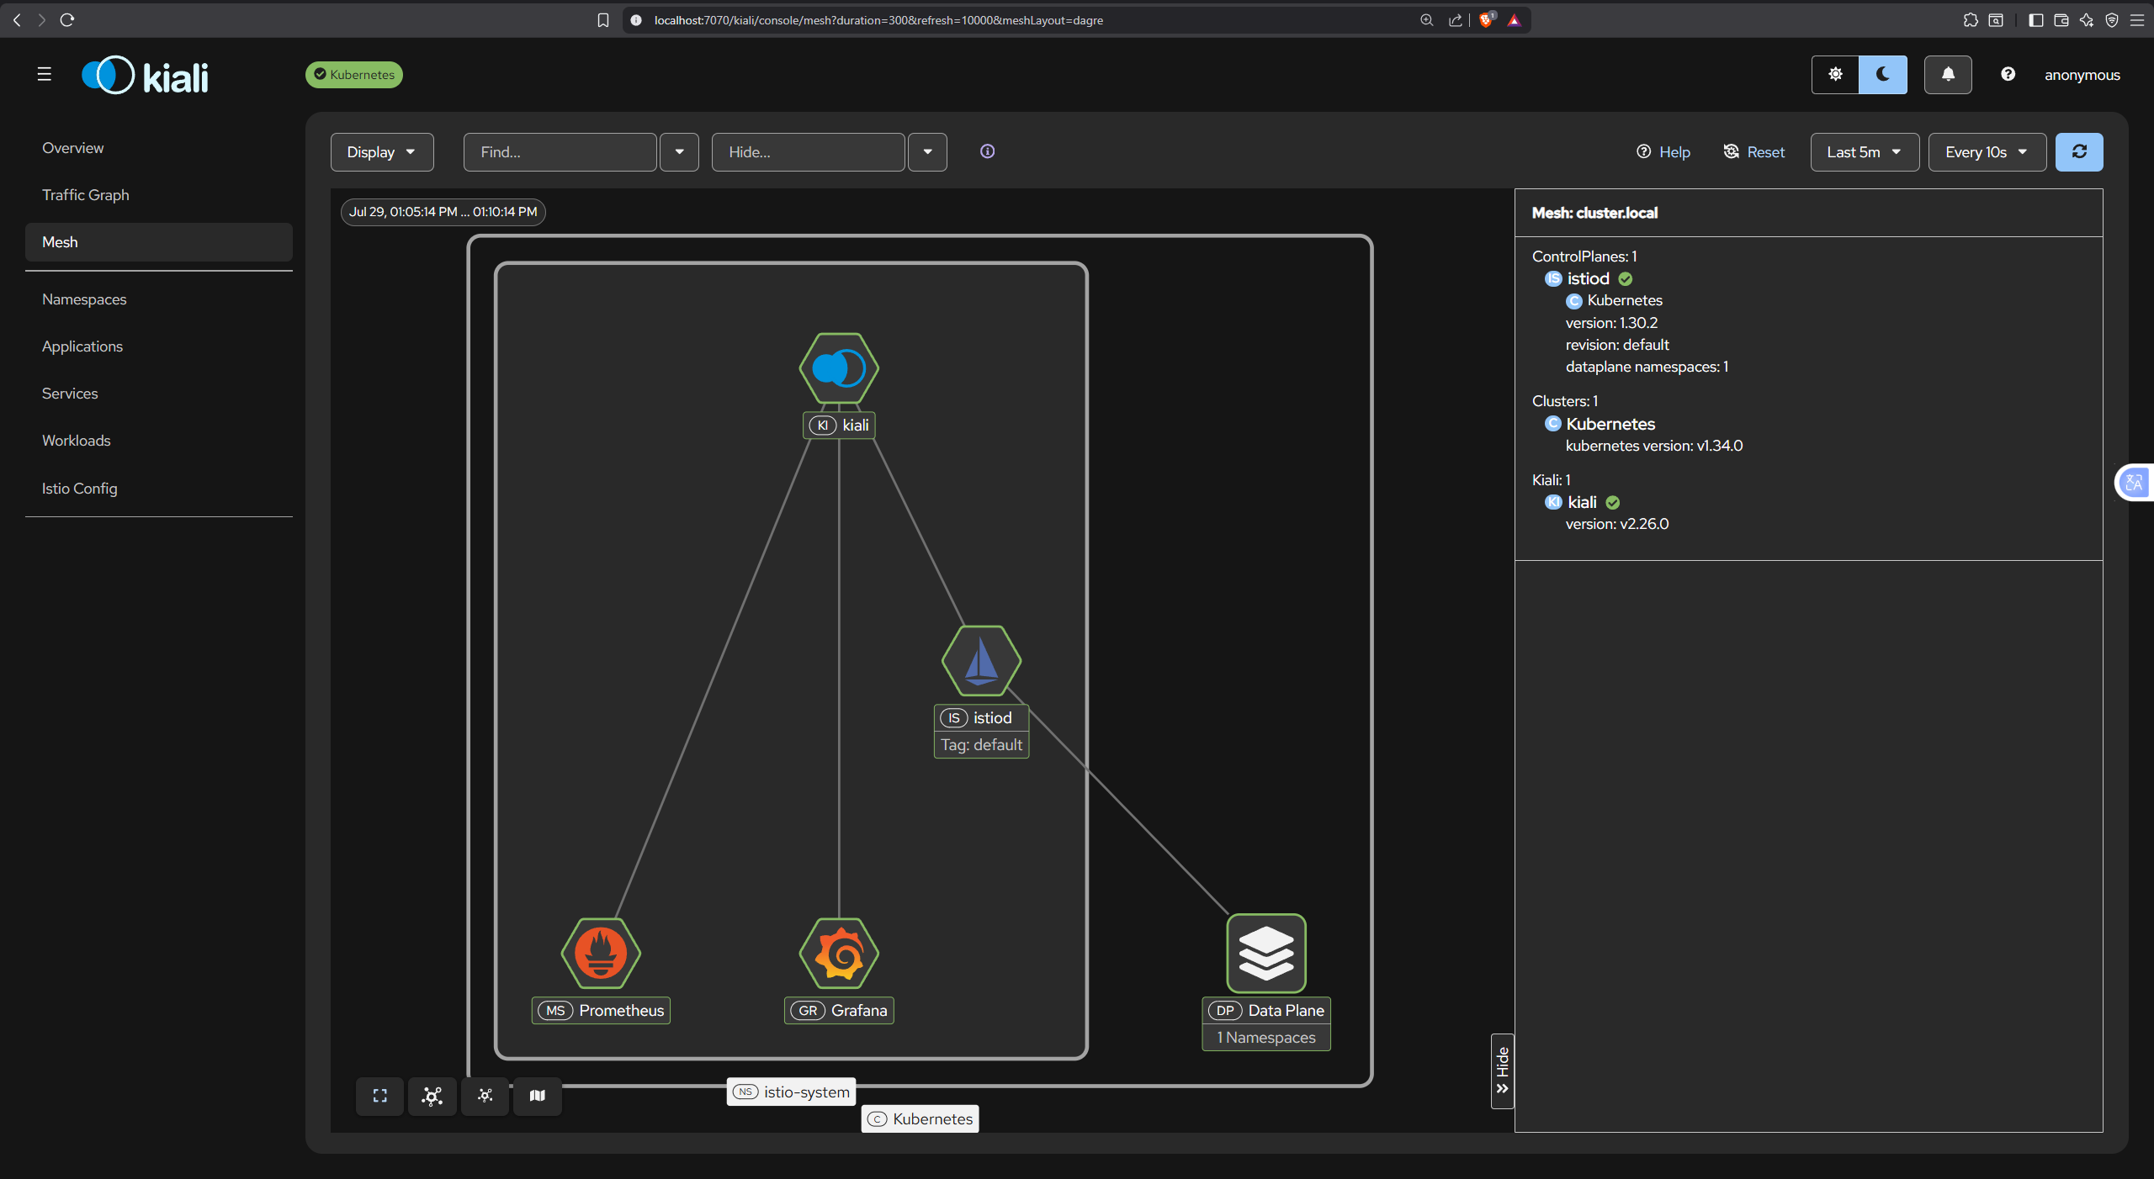The image size is (2154, 1179).
Task: Open the Brave Leo AI sparkle icon
Action: [x=2087, y=20]
